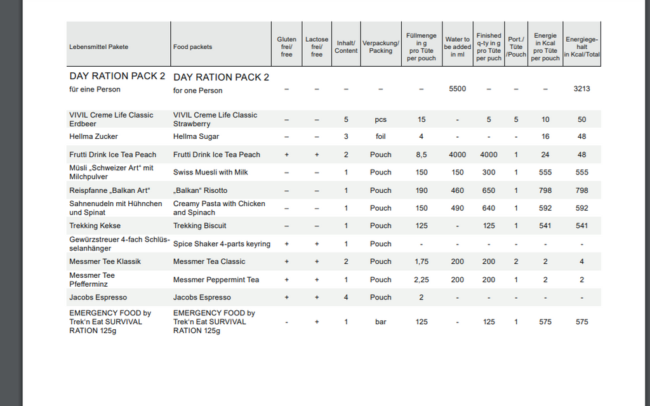This screenshot has height=406, width=650.
Task: Select the 'Lactose frei/free' column header
Action: (317, 47)
